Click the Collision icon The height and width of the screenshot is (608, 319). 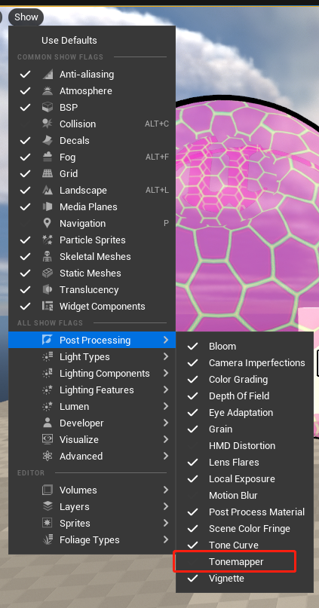tap(48, 124)
